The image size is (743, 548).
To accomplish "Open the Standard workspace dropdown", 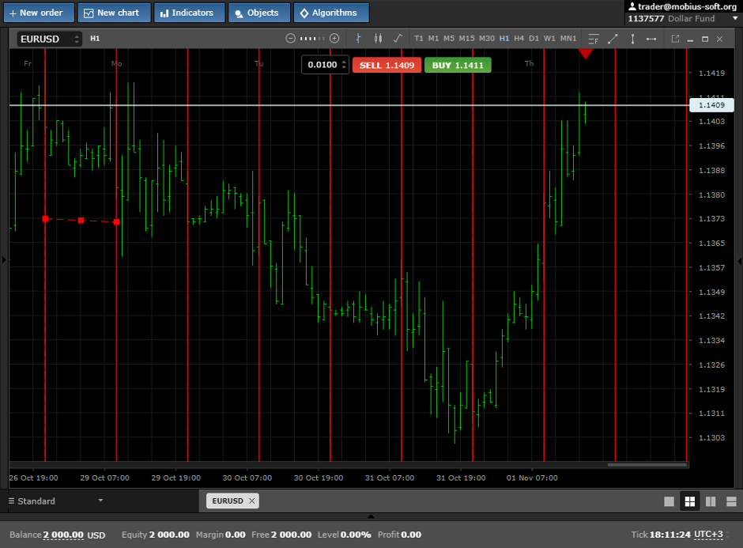I will (x=55, y=501).
